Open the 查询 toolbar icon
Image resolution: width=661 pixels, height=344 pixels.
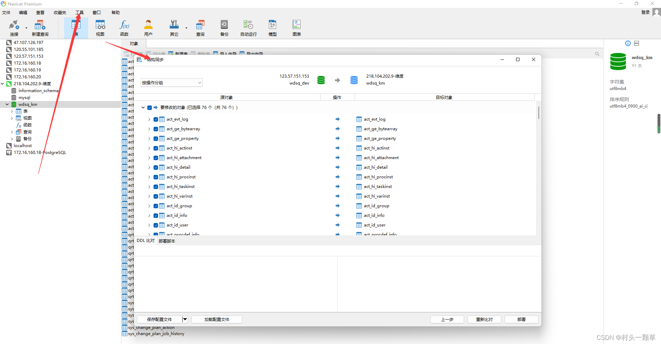pos(200,28)
